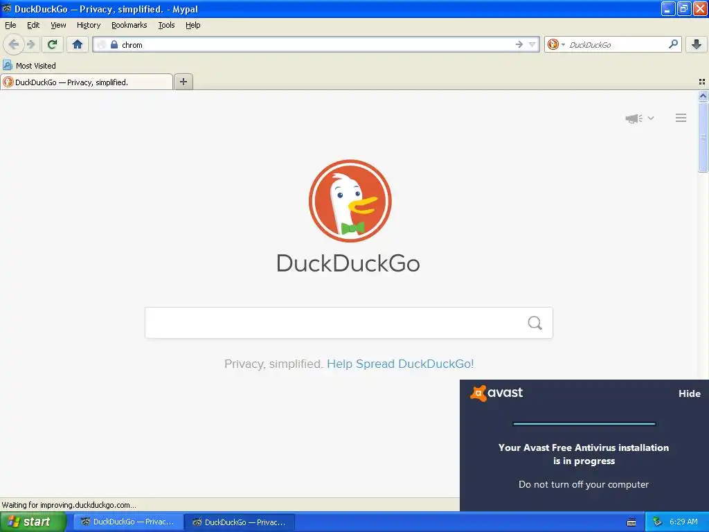Viewport: 709px width, 532px height.
Task: Go back with the Back arrow button
Action: point(14,44)
